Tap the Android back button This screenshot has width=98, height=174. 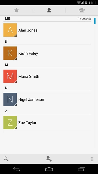point(17,169)
